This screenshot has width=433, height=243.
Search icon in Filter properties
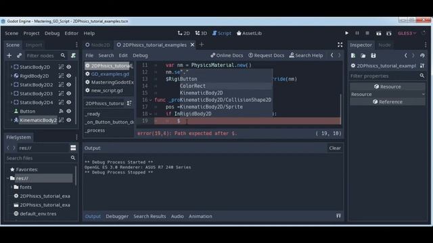[x=422, y=76]
